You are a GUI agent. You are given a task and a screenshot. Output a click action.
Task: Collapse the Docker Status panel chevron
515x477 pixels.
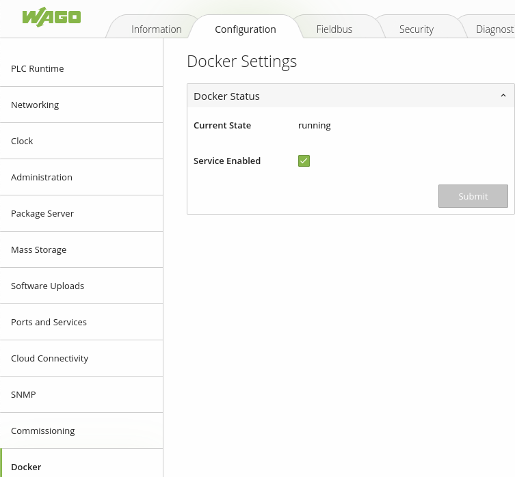(x=503, y=96)
